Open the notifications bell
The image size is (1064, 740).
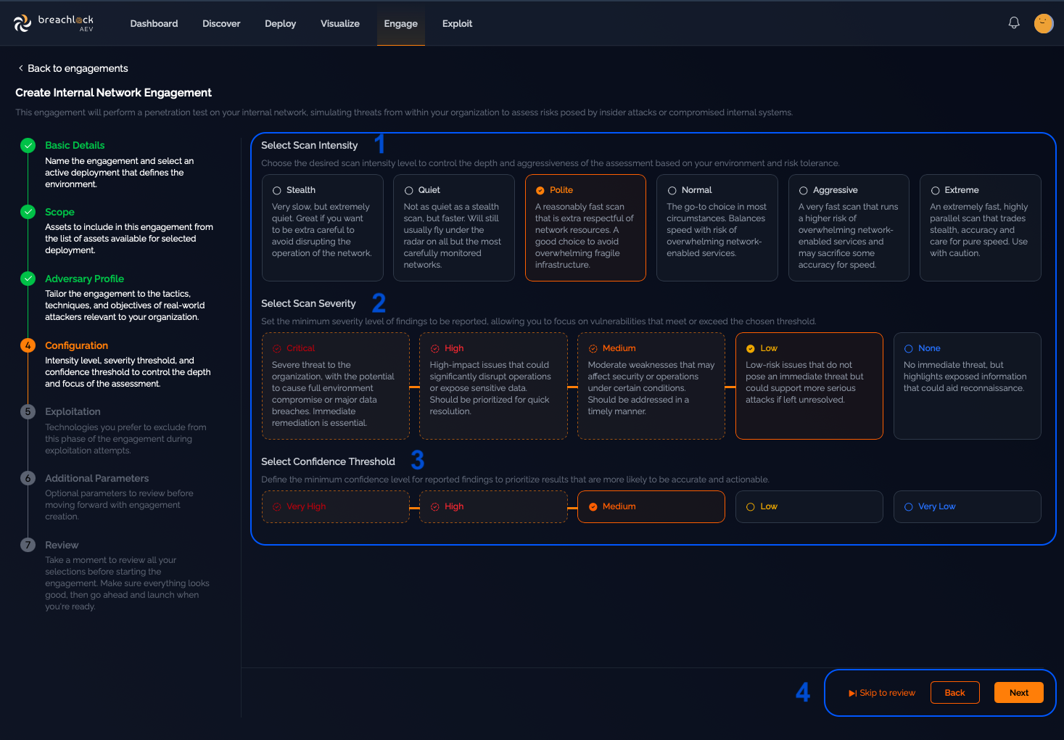pos(1014,23)
